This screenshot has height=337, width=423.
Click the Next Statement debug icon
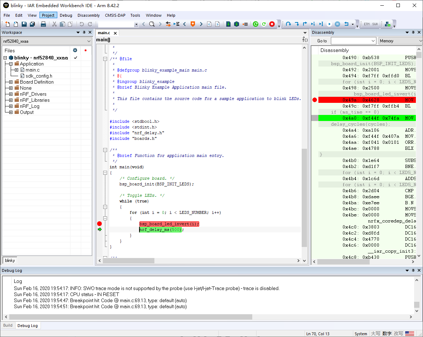(313, 24)
